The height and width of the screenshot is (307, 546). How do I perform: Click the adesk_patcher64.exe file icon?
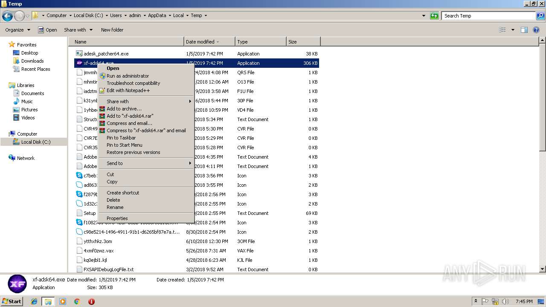point(79,54)
